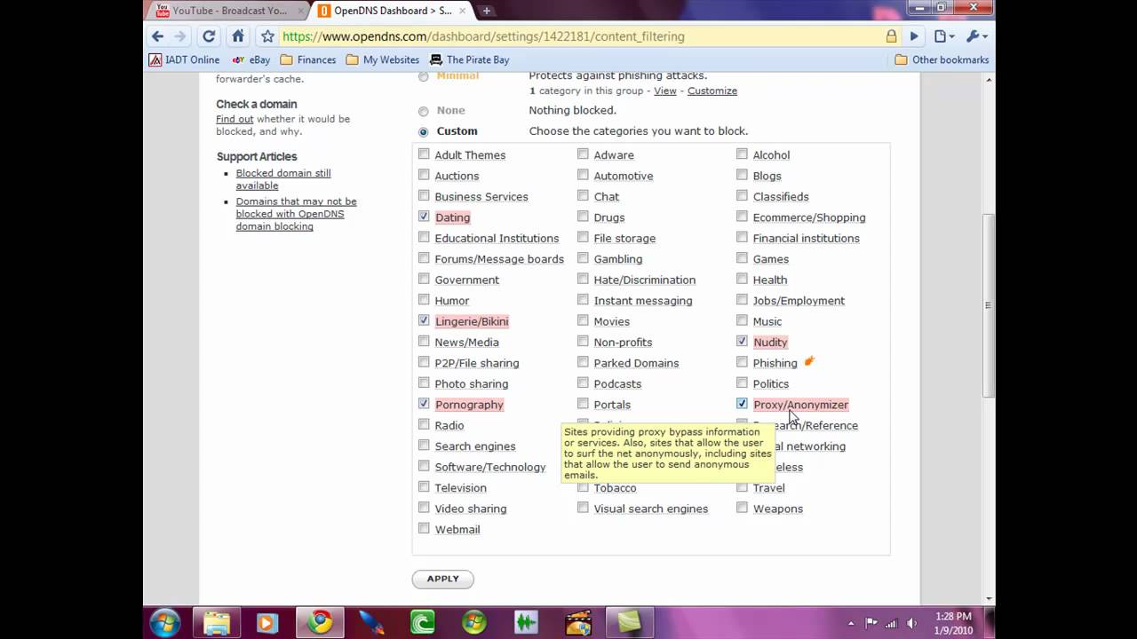Open The Pirate Bay bookmark
This screenshot has height=639, width=1137.
(469, 59)
